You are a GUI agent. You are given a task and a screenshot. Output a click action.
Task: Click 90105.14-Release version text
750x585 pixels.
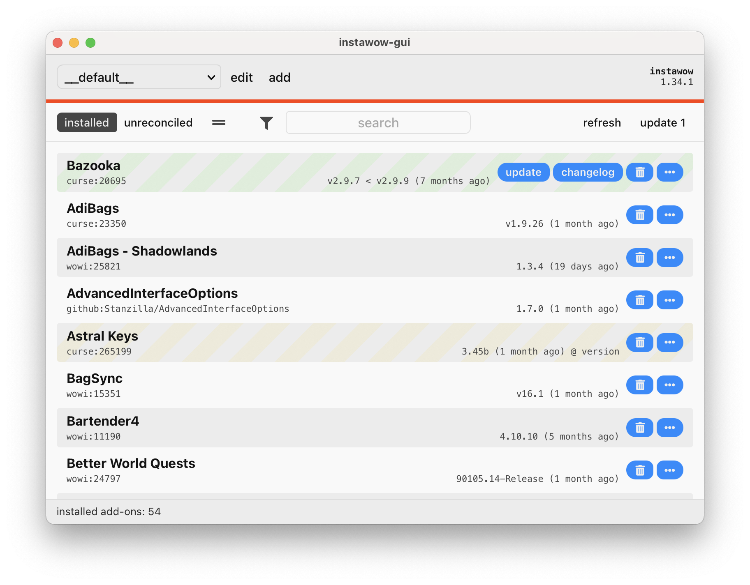coord(500,479)
